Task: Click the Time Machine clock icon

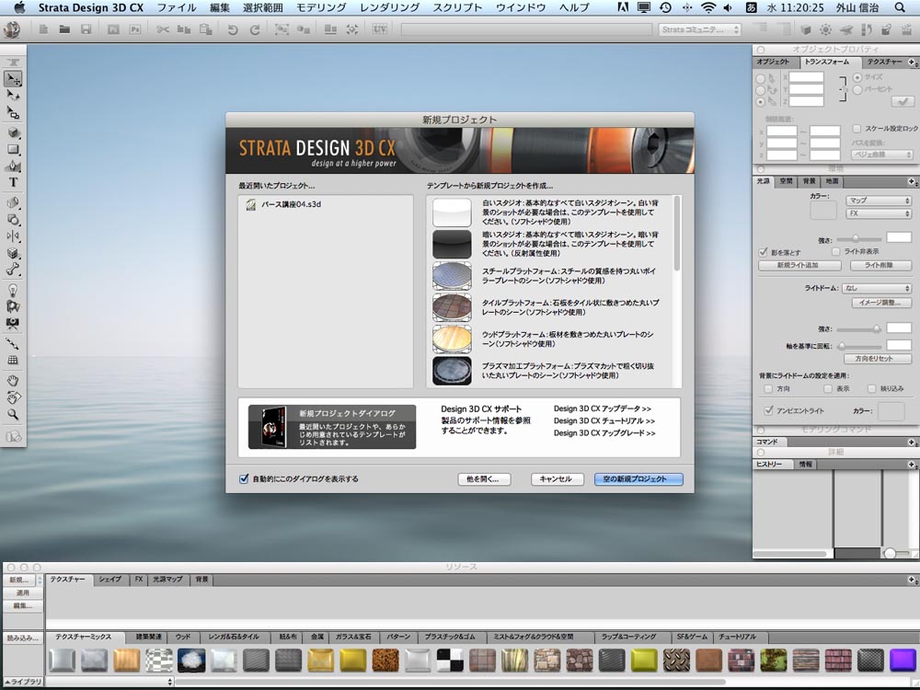Action: [665, 7]
